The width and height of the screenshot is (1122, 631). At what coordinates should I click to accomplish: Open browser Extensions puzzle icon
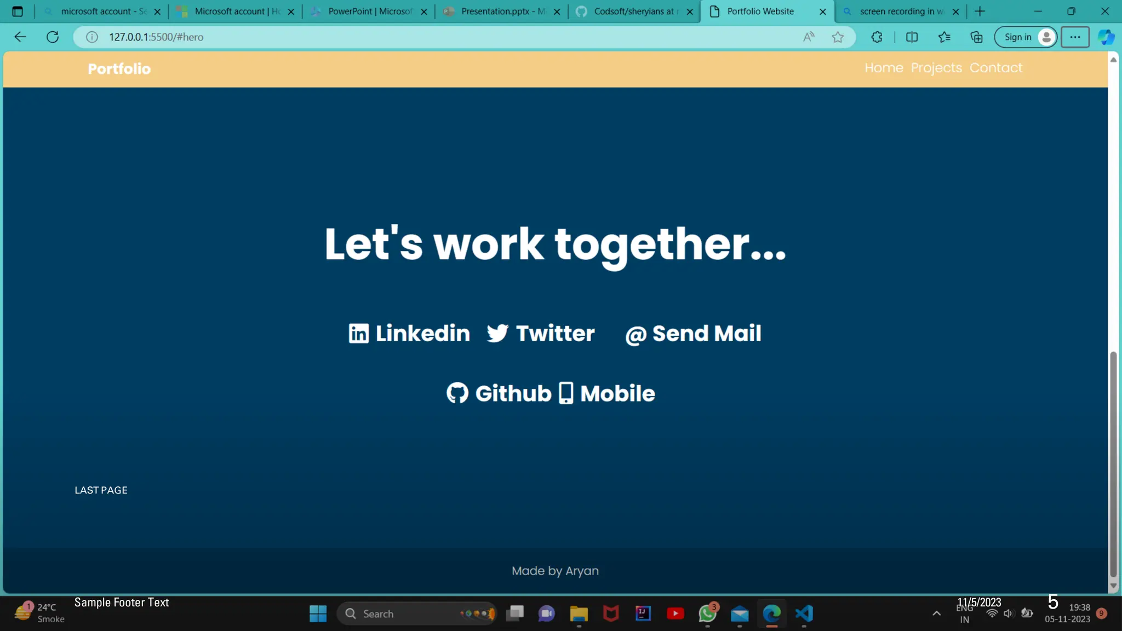[x=877, y=37]
